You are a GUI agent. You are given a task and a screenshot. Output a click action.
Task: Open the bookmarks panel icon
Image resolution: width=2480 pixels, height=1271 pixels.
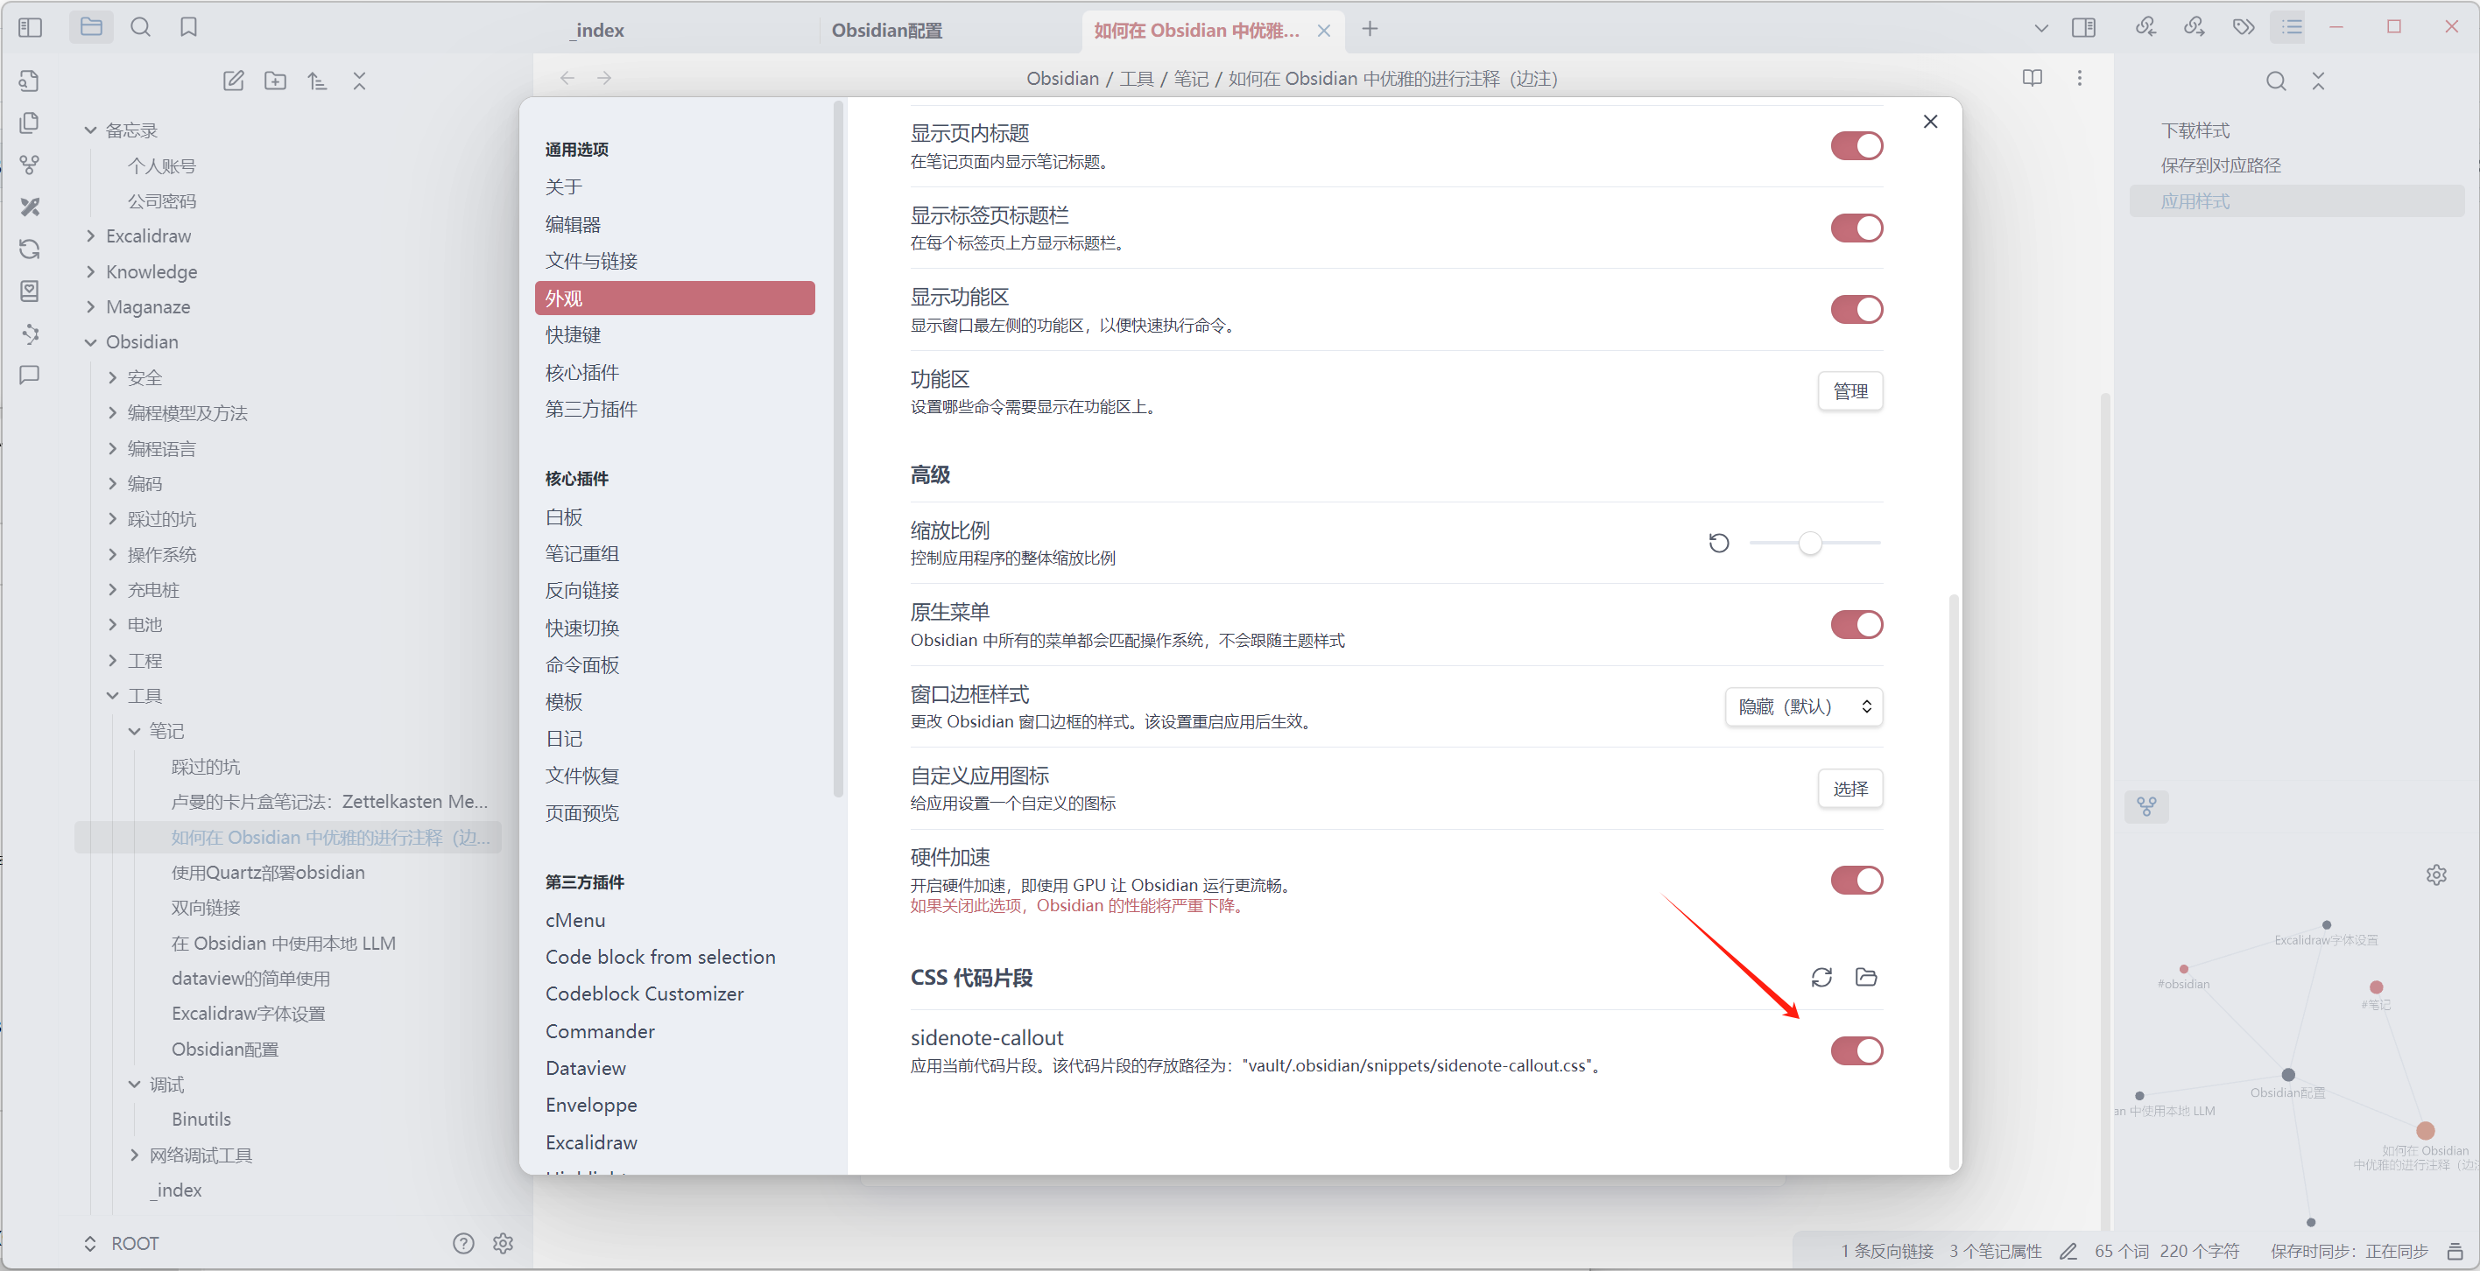pyautogui.click(x=188, y=28)
